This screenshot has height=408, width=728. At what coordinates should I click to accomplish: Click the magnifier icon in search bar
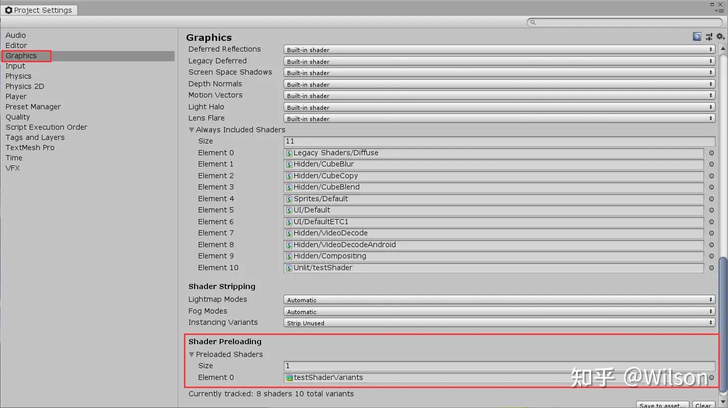pos(532,22)
